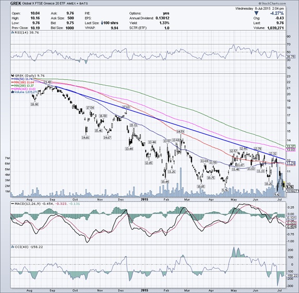
Task: Click the SCTR (ETF) value 1.0
Action: pyautogui.click(x=167, y=28)
